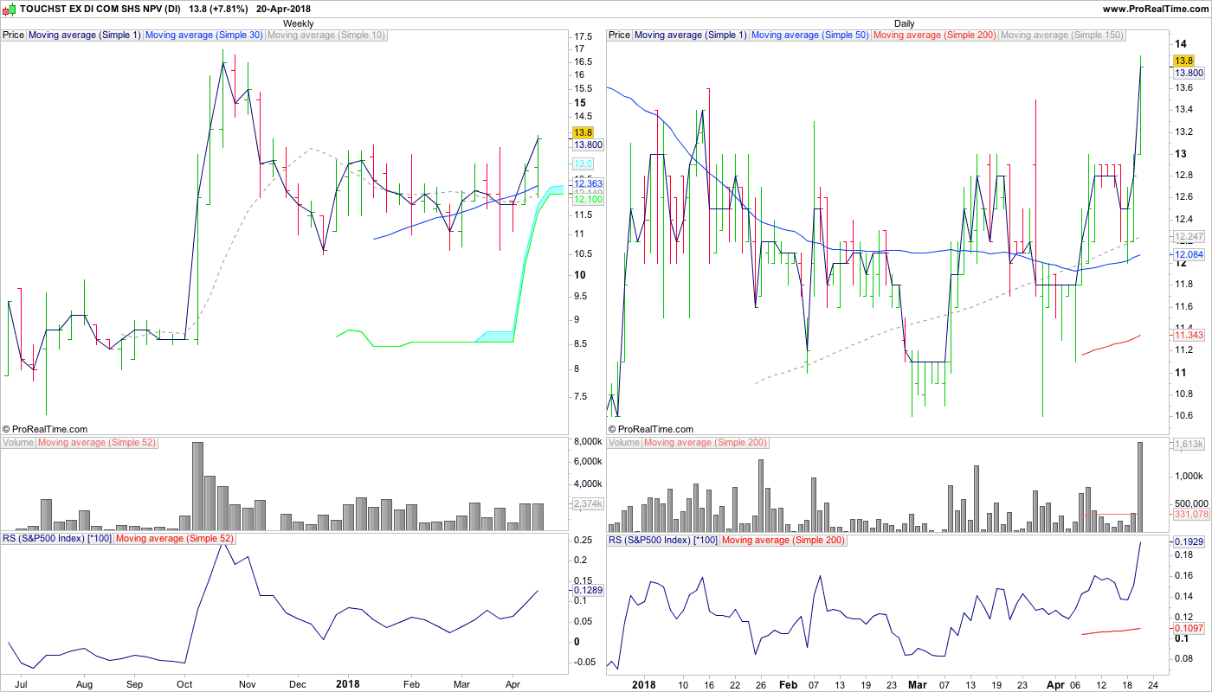Open the Price label on Weekly chart
The width and height of the screenshot is (1212, 692).
[x=14, y=35]
